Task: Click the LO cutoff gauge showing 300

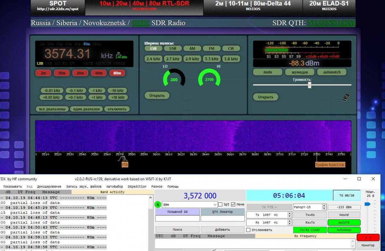Action: 174,79
